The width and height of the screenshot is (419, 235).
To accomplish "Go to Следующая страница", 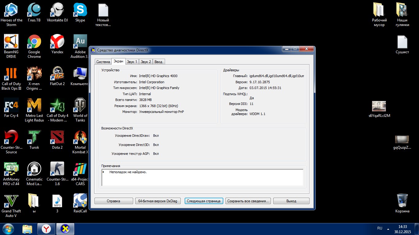I will [x=204, y=201].
